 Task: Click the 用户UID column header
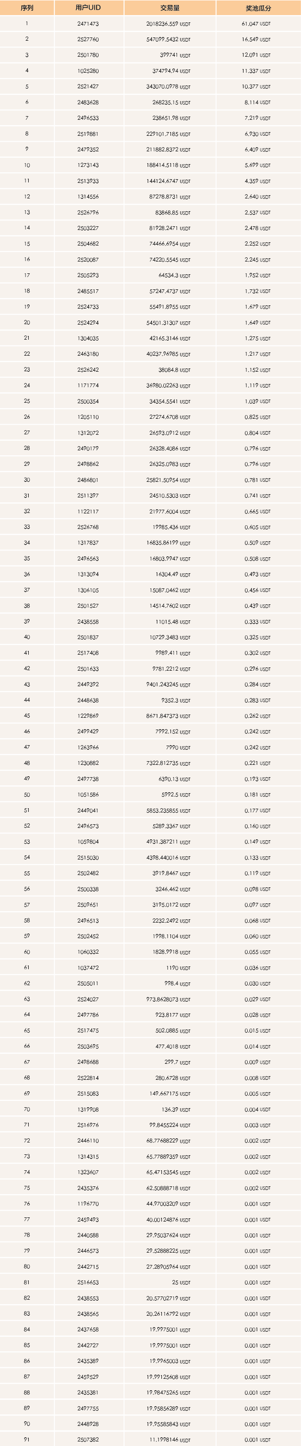click(x=88, y=8)
